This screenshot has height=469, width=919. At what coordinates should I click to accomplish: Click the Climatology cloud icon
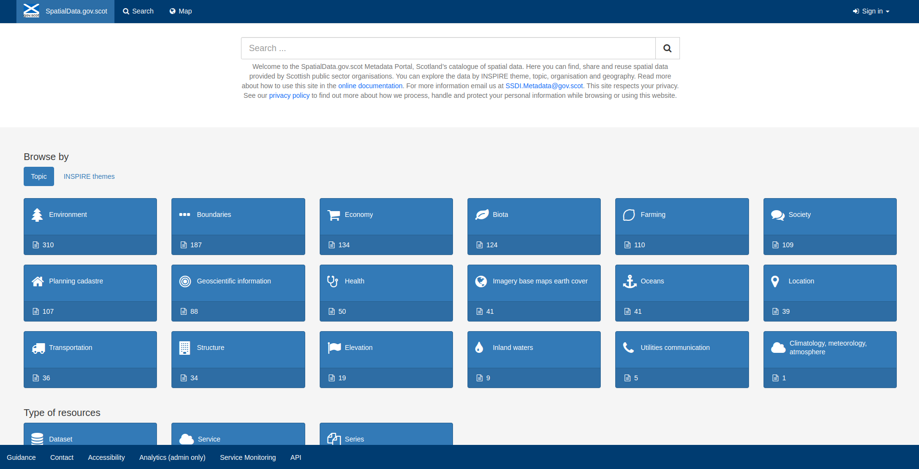(x=778, y=348)
